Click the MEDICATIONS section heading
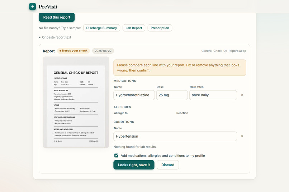This screenshot has width=289, height=192. click(125, 81)
